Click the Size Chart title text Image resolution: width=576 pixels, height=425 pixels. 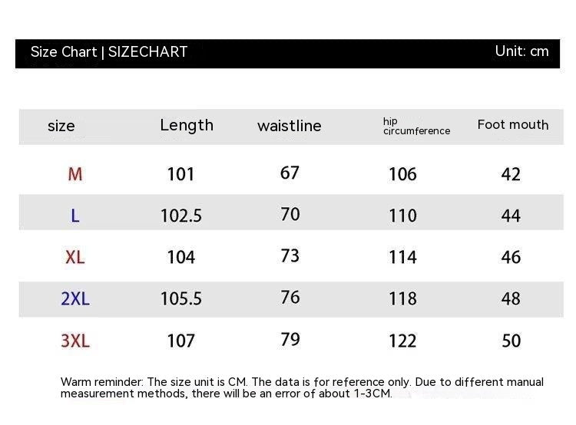pyautogui.click(x=109, y=52)
